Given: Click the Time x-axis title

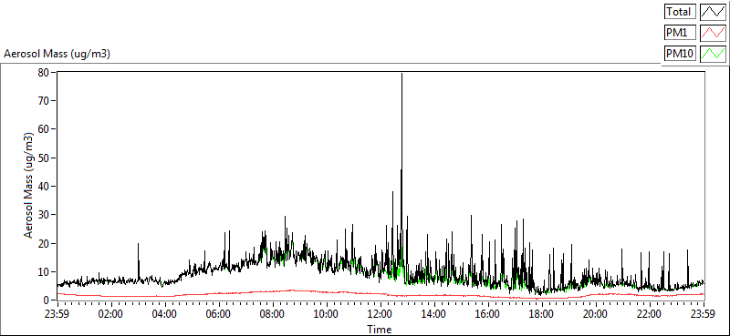Looking at the screenshot, I should tap(380, 330).
